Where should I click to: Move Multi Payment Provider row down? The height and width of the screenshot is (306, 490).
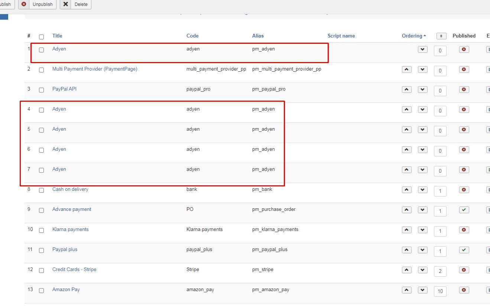click(423, 69)
